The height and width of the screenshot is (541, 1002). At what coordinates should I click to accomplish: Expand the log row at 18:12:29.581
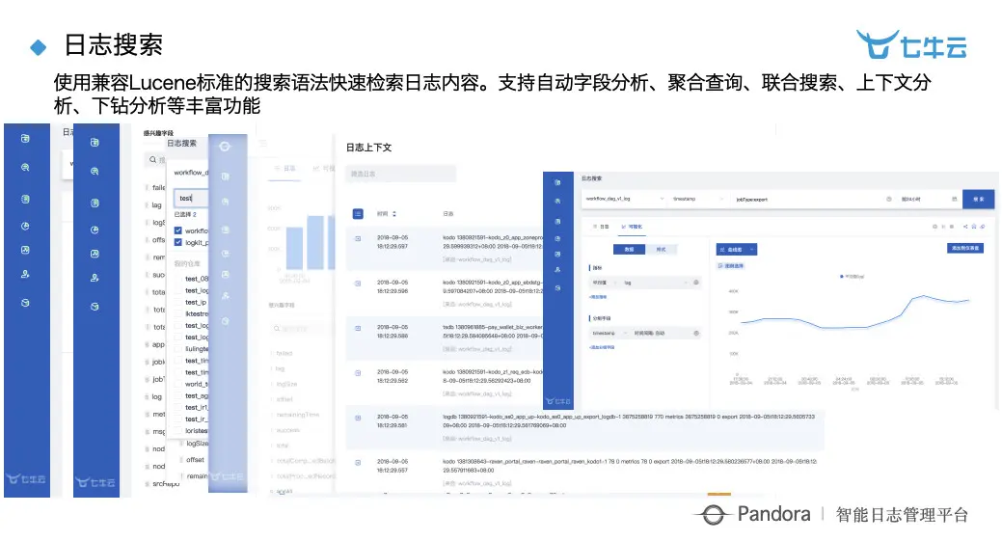click(x=358, y=418)
